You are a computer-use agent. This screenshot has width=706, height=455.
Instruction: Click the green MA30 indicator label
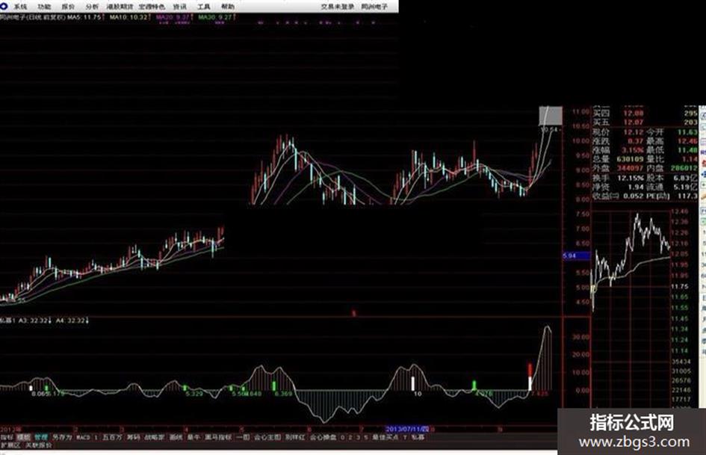(x=217, y=17)
